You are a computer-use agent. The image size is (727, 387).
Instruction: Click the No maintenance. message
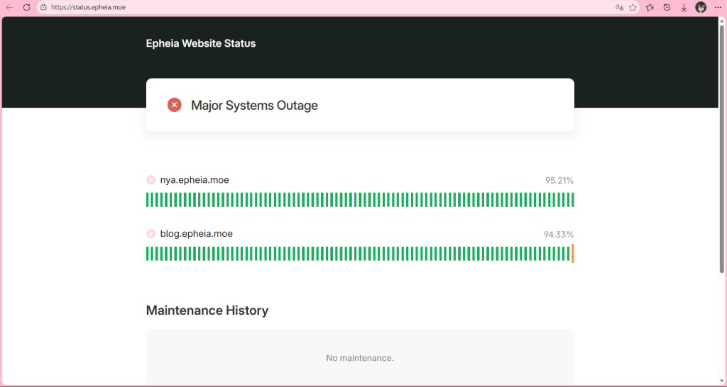360,358
